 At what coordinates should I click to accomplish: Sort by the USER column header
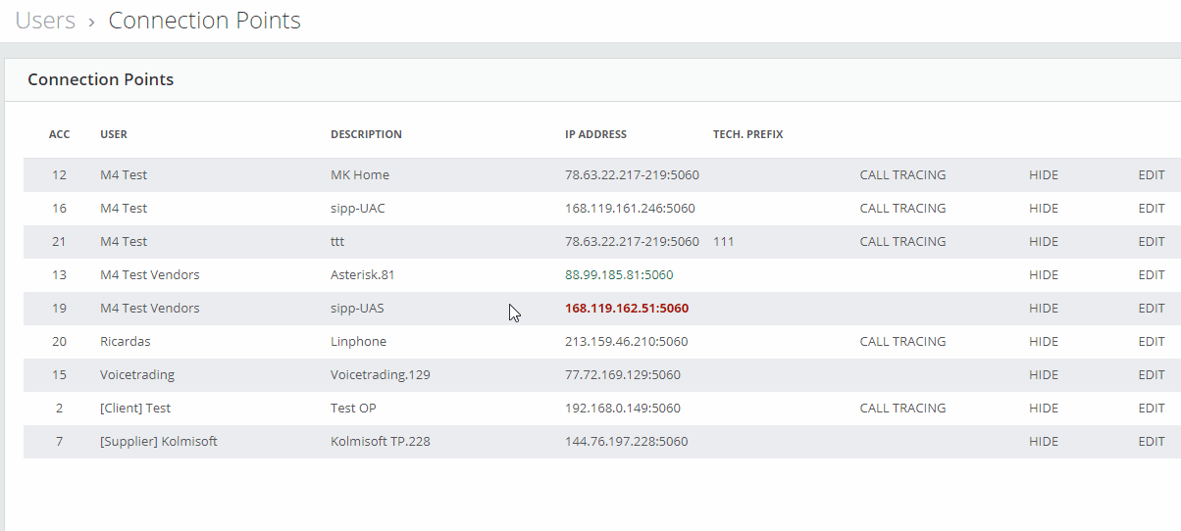click(x=114, y=134)
